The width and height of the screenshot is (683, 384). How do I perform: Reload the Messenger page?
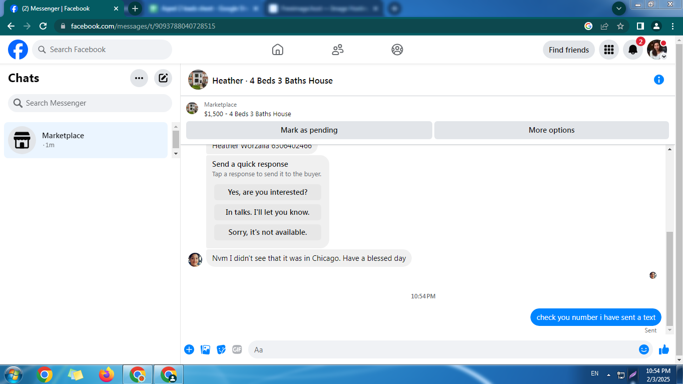click(43, 26)
